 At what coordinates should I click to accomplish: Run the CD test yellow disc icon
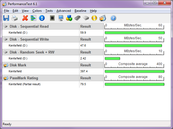coord(94,18)
